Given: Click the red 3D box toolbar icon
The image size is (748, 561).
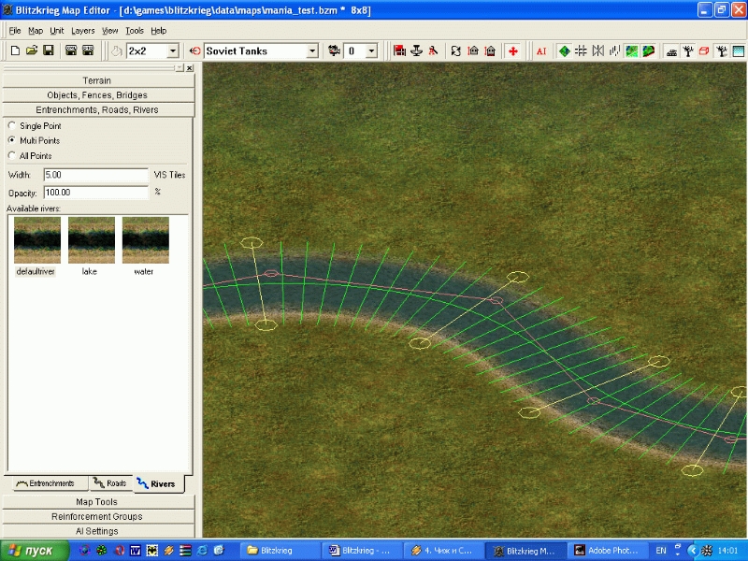Looking at the screenshot, I should click(x=704, y=50).
